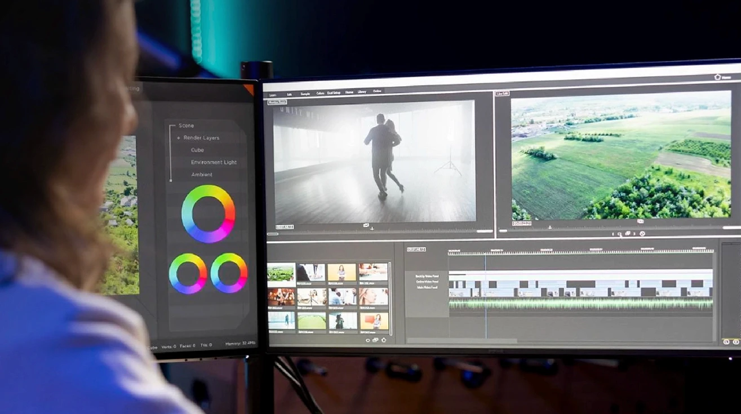741x414 pixels.
Task: Click the home icon at top-right of editor
Action: tap(717, 77)
